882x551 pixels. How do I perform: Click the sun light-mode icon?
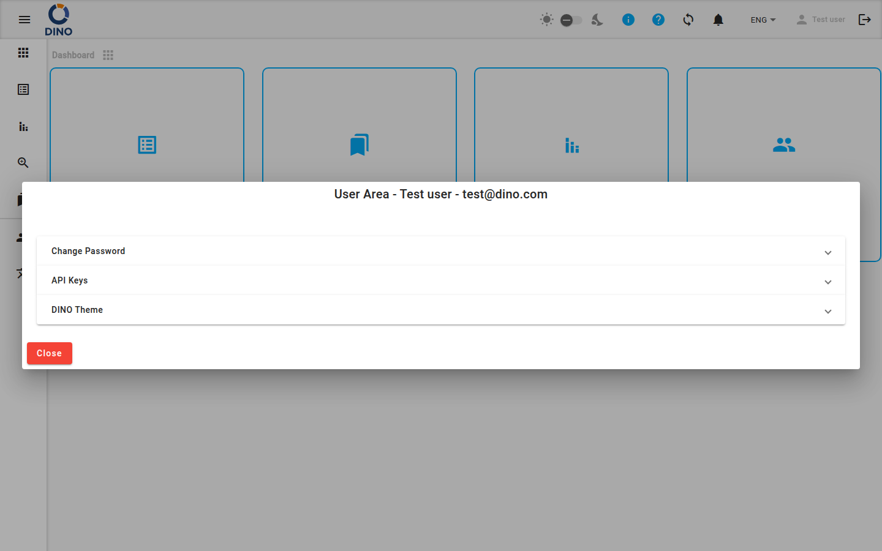click(x=547, y=20)
